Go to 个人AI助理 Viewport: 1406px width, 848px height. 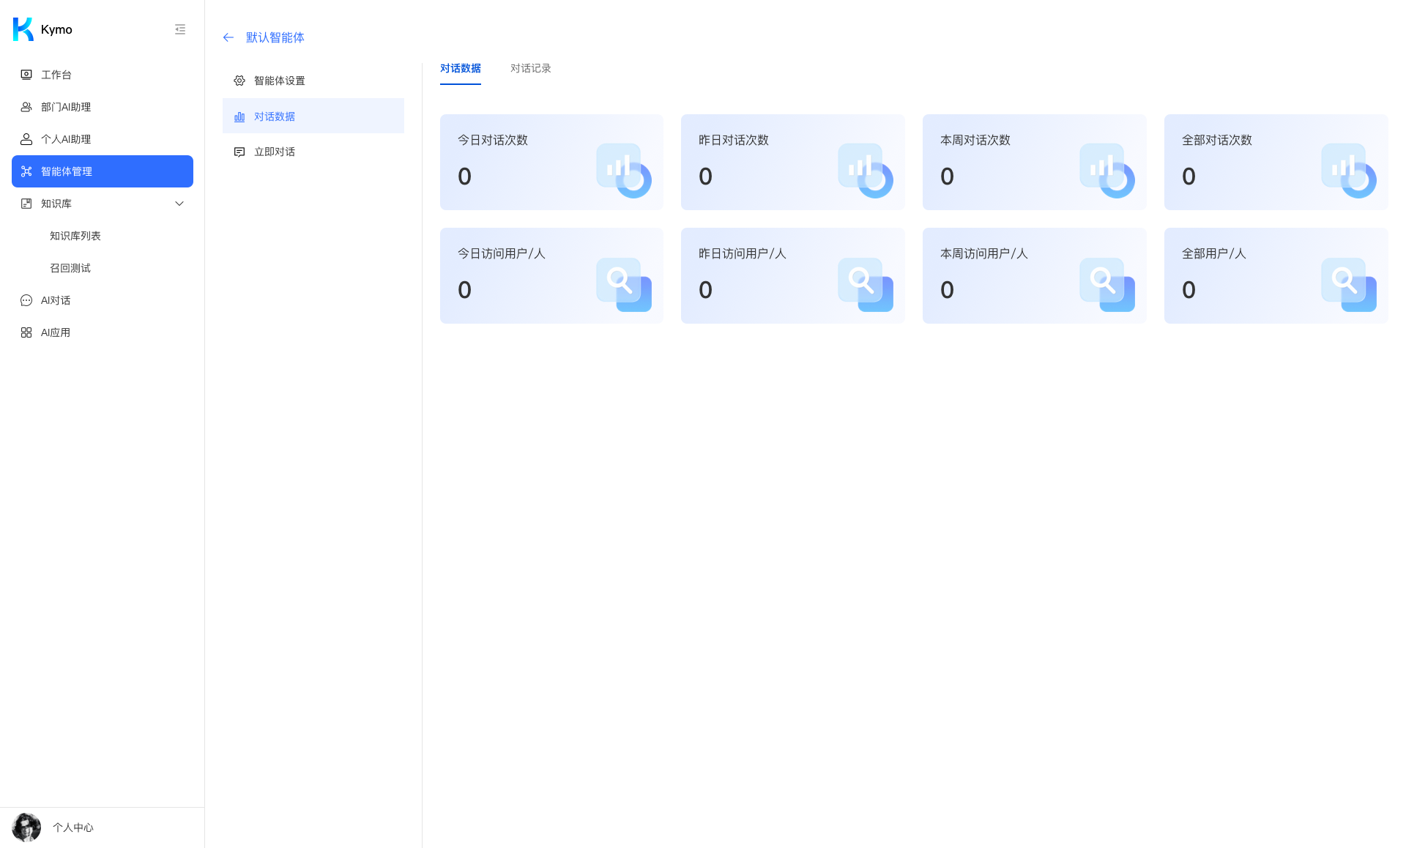[x=66, y=139]
